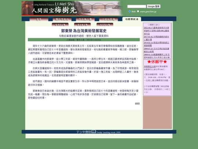Click the '10:00 AM – 05:00 PM' hours text

click(157, 77)
